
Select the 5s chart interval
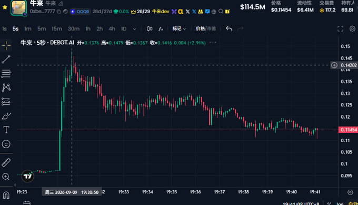pyautogui.click(x=15, y=29)
